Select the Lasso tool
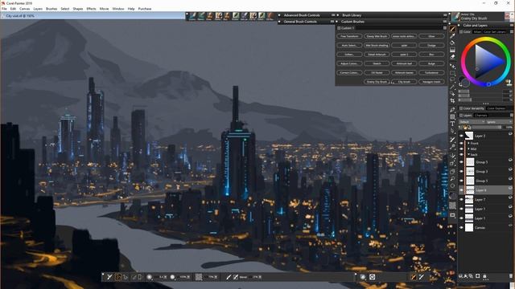 (452, 80)
